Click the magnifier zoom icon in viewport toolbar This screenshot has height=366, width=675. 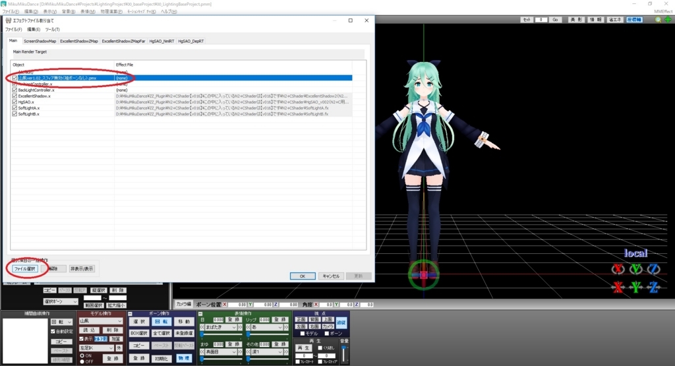pos(658,20)
